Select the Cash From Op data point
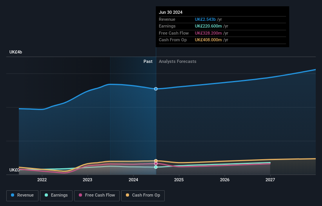Image resolution: width=322 pixels, height=206 pixels. click(x=156, y=161)
